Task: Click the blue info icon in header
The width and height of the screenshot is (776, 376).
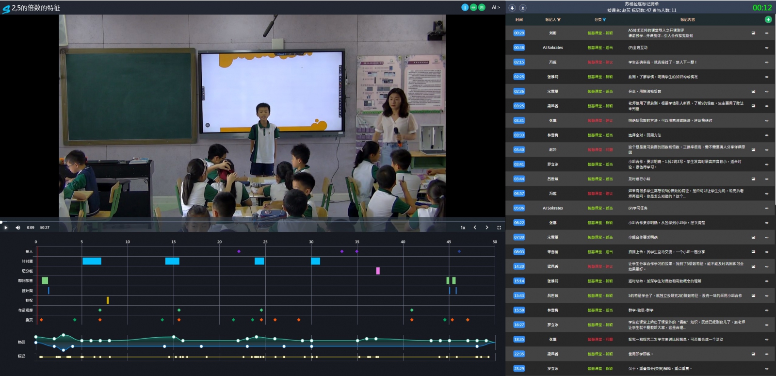Action: (465, 7)
